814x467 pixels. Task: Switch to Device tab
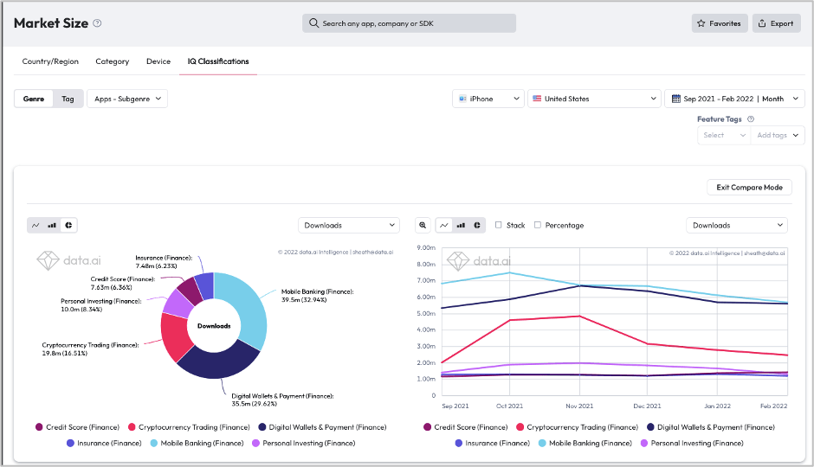[x=158, y=61]
